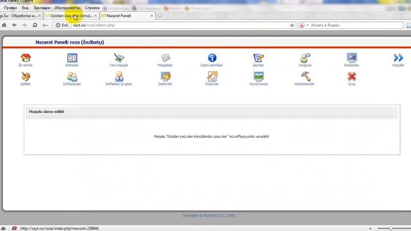This screenshot has width=411, height=231.
Task: Open the Keçidlər links icon
Action: [x=398, y=58]
